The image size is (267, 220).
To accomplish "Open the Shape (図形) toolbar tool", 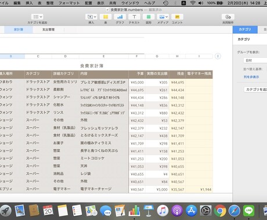I will (x=149, y=17).
